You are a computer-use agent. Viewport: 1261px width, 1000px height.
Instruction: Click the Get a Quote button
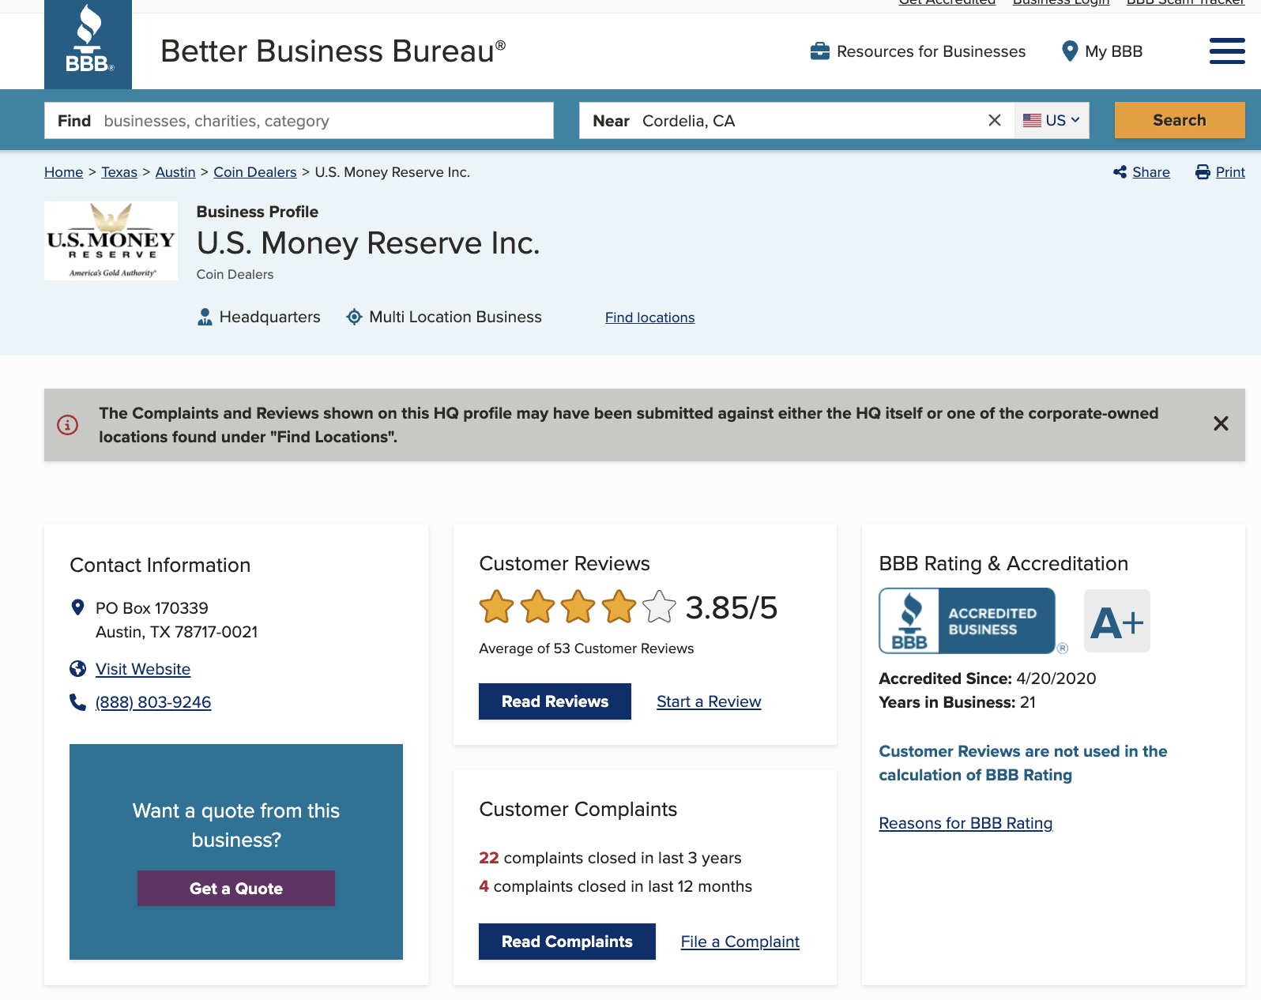coord(236,889)
